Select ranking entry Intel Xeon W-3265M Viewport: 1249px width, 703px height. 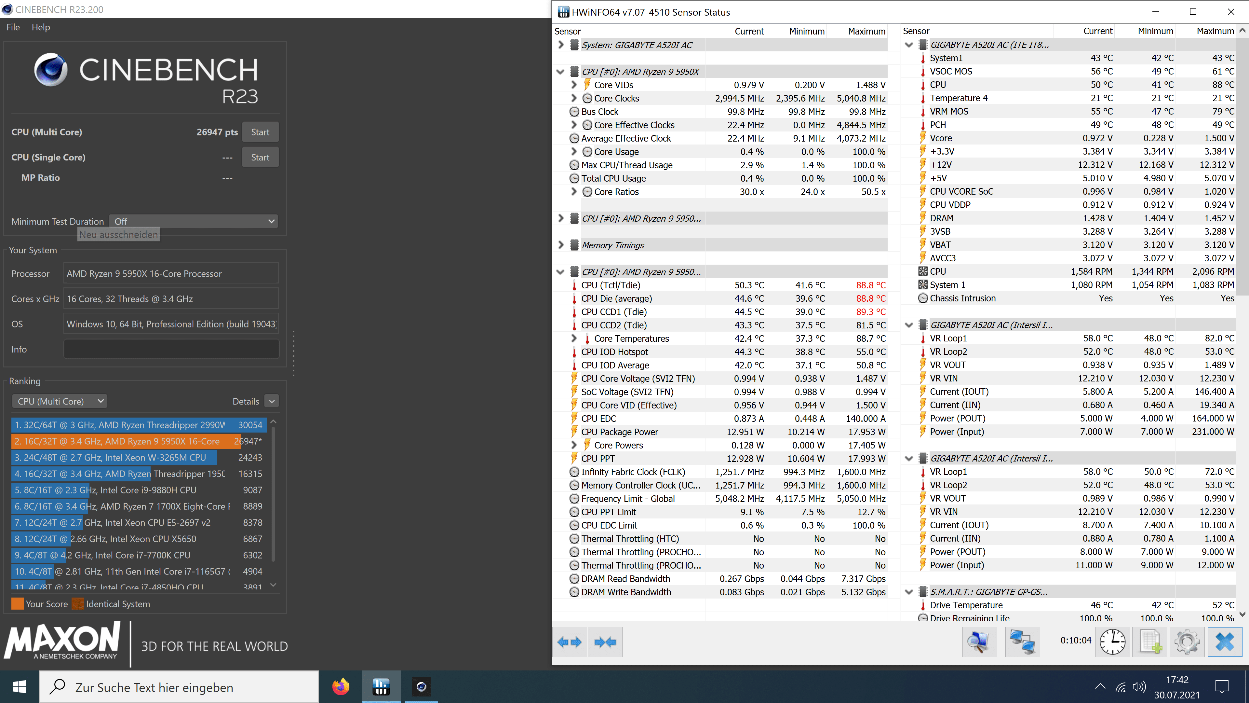tap(139, 458)
